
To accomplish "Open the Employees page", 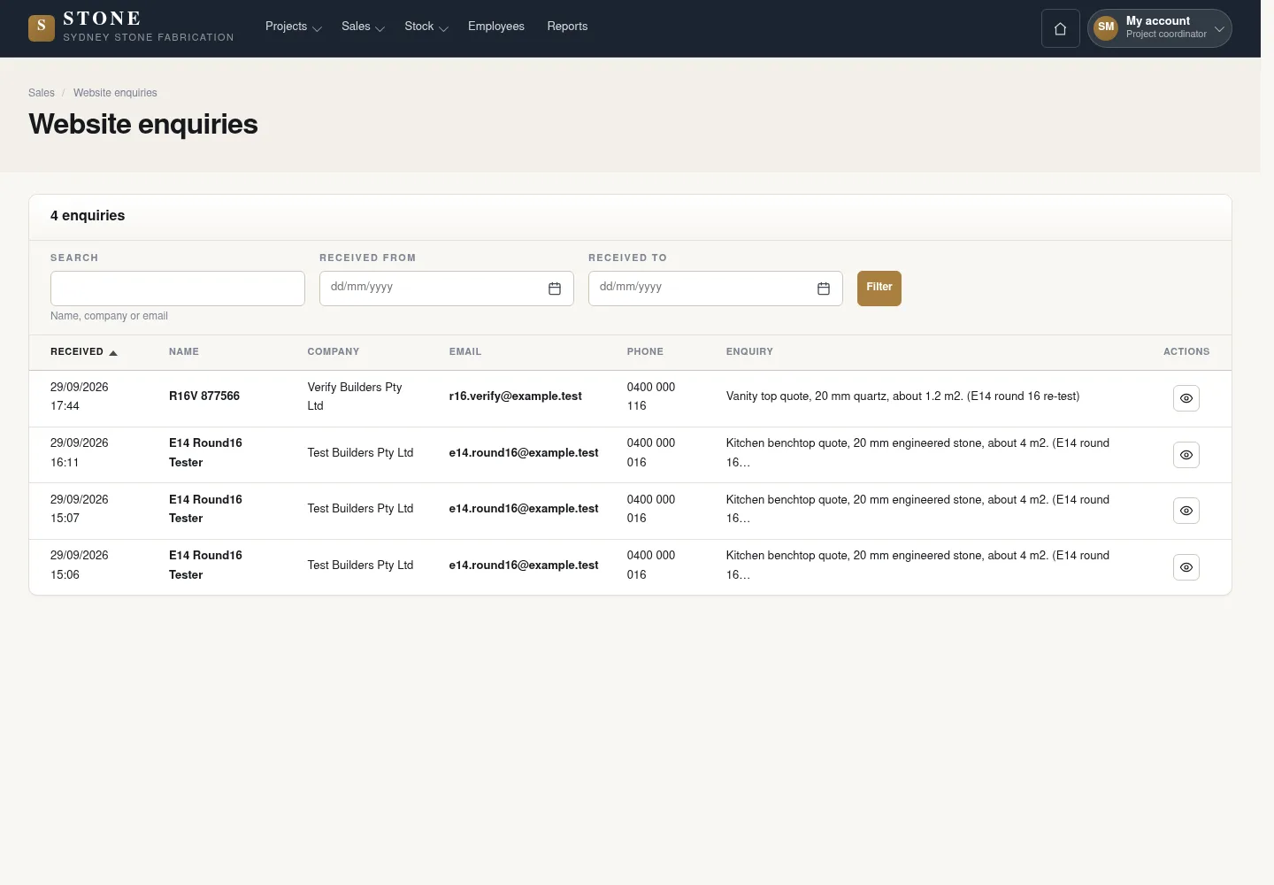I will pos(496,27).
